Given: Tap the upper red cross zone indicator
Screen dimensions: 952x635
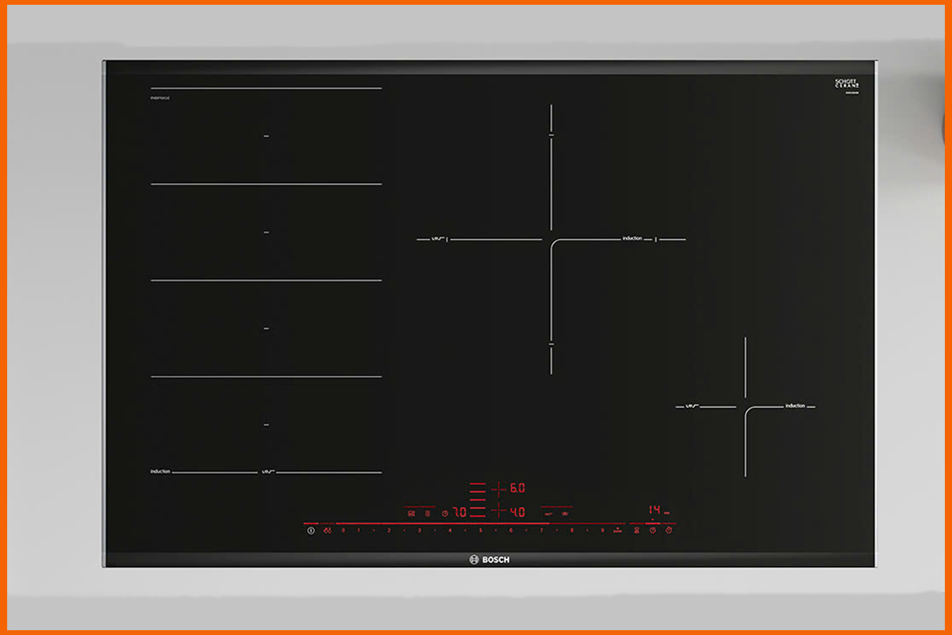Looking at the screenshot, I should tap(498, 488).
